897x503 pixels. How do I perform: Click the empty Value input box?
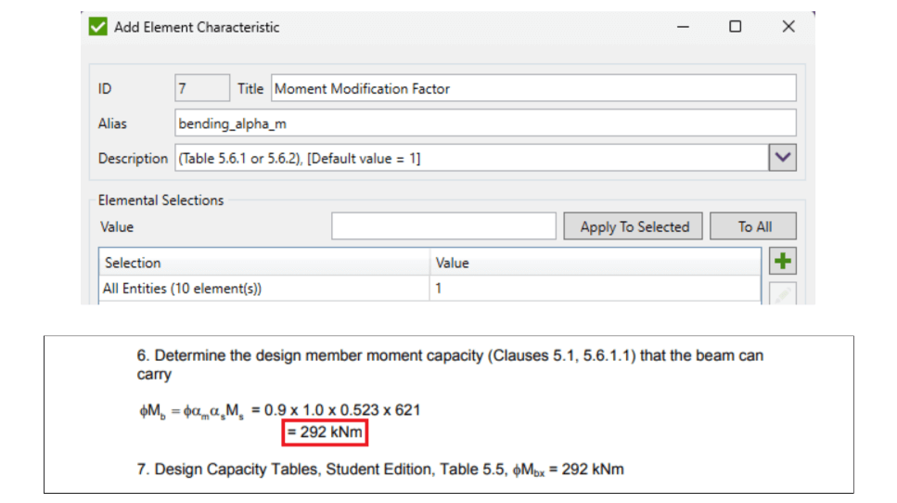pyautogui.click(x=443, y=226)
